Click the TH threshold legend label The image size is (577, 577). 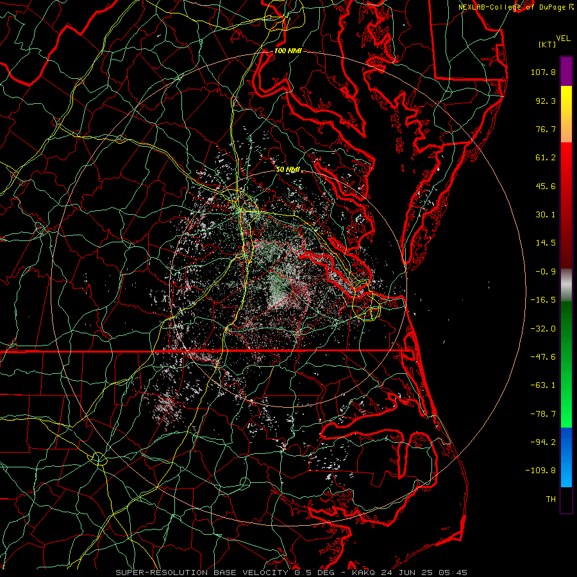click(551, 499)
